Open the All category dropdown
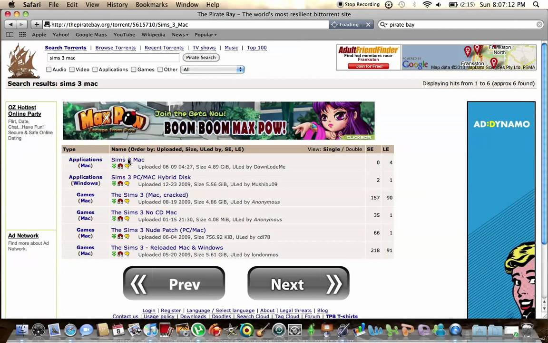The width and height of the screenshot is (548, 343). (x=212, y=69)
